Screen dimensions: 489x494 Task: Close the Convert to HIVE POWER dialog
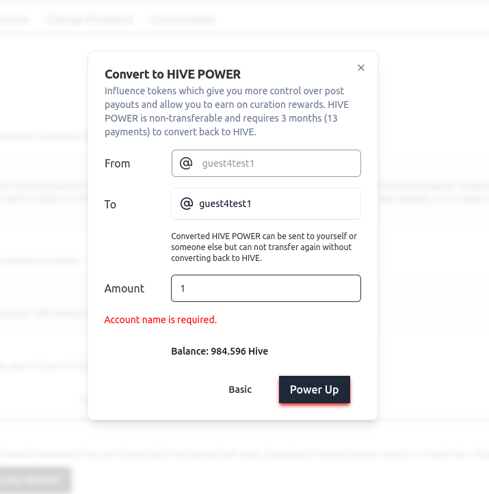click(361, 68)
